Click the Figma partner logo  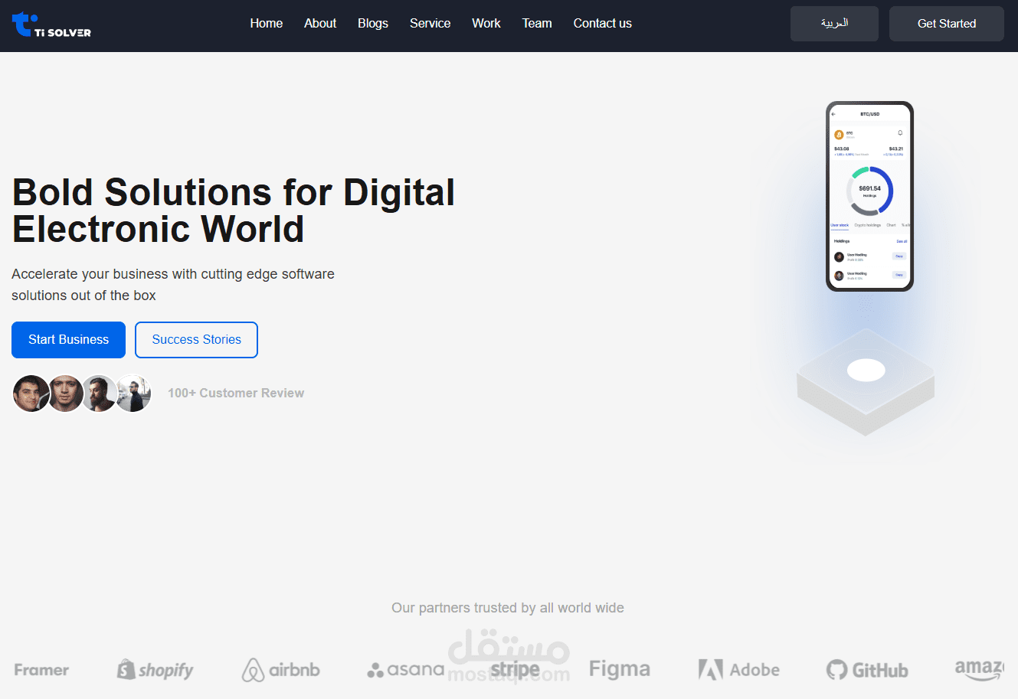coord(620,670)
